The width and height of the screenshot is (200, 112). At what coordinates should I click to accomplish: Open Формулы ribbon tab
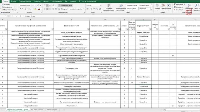37,1
